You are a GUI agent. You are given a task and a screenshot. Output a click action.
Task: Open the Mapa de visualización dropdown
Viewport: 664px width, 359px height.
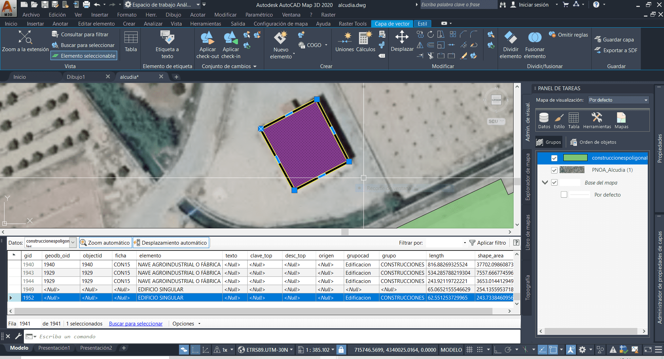coord(645,100)
